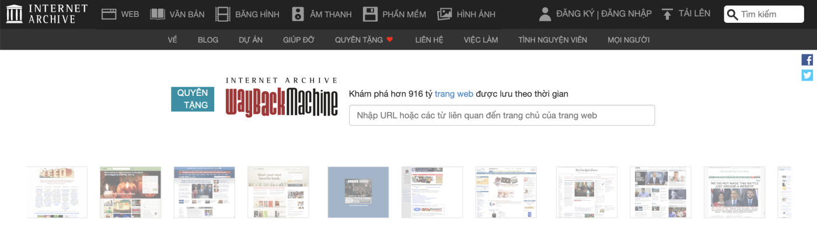Image resolution: width=817 pixels, height=236 pixels.
Task: Open the BLOG link
Action: [208, 40]
